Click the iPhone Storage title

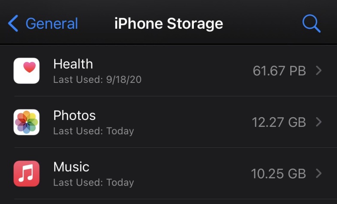[168, 24]
